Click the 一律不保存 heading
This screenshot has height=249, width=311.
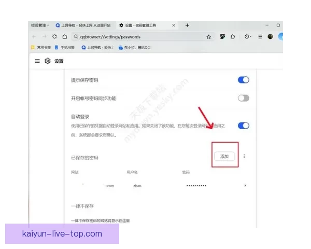coord(82,206)
